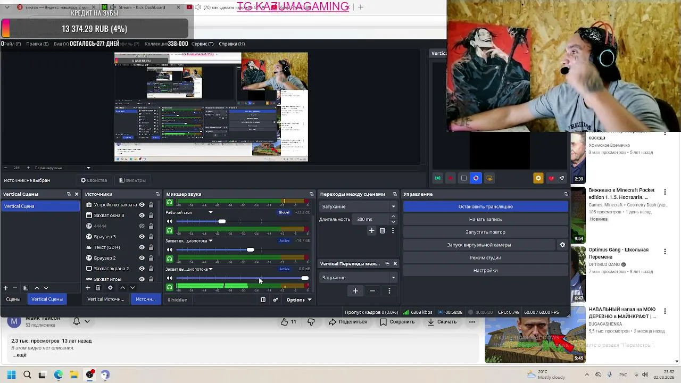Switch to the Vertical Источники tab
The image size is (681, 383).
click(x=106, y=299)
